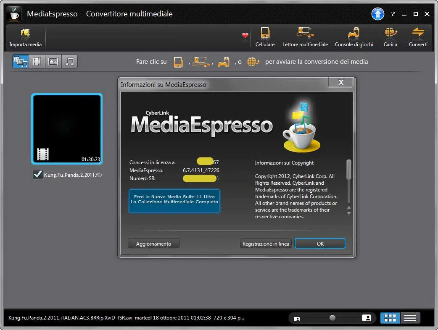
Task: Click the globe upload icon in hint bar
Action: [253, 62]
